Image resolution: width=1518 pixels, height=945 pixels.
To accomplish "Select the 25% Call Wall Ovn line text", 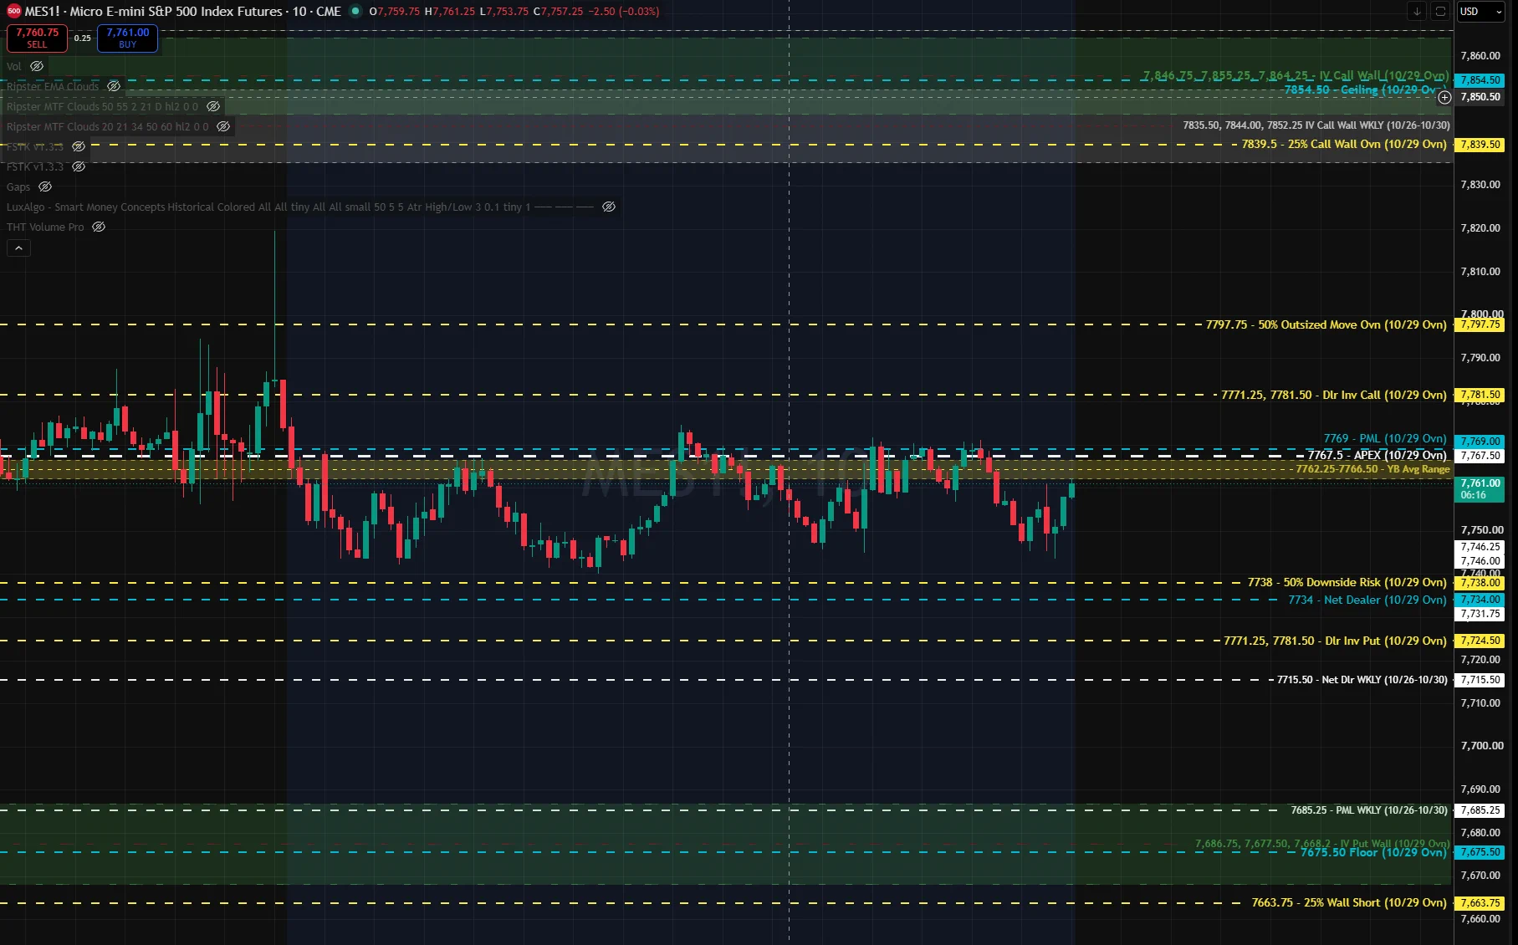I will click(1344, 144).
